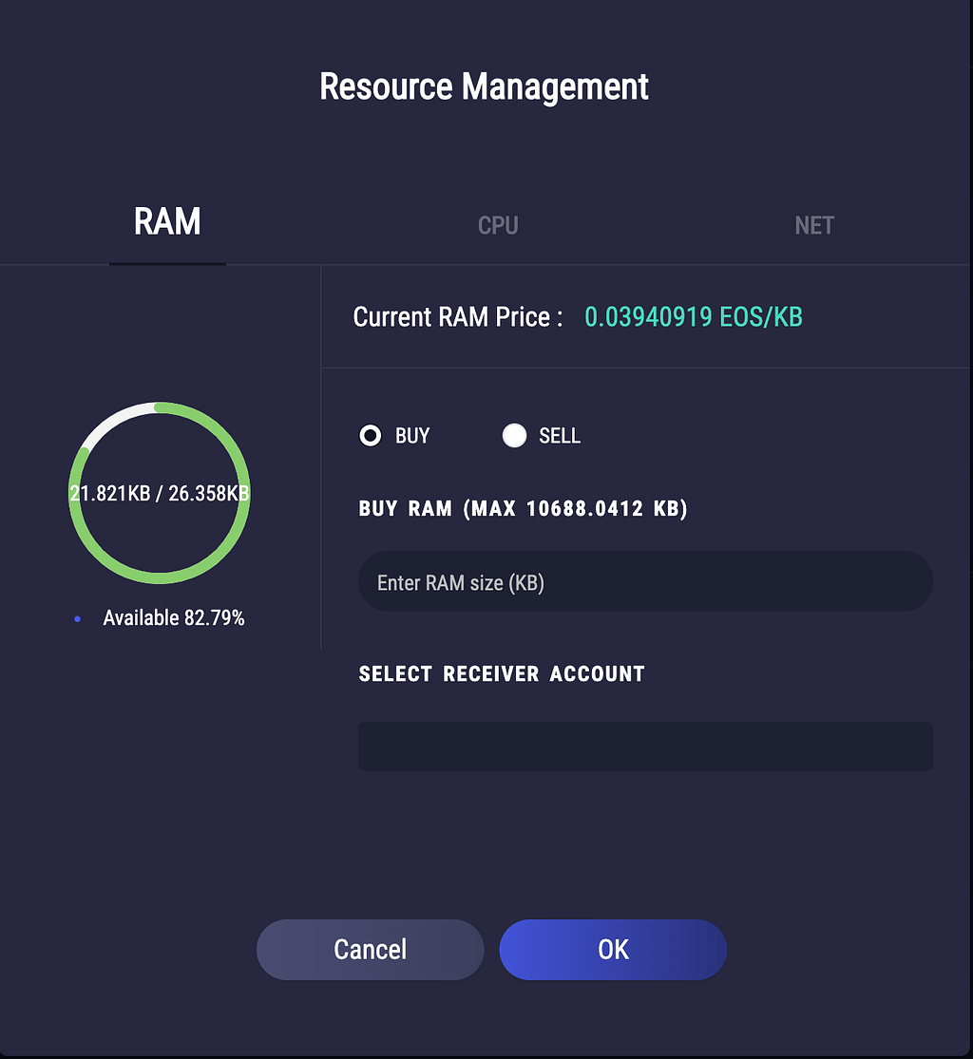973x1059 pixels.
Task: Click the SELECT RECEIVER ACCOUNT heading
Action: (502, 674)
